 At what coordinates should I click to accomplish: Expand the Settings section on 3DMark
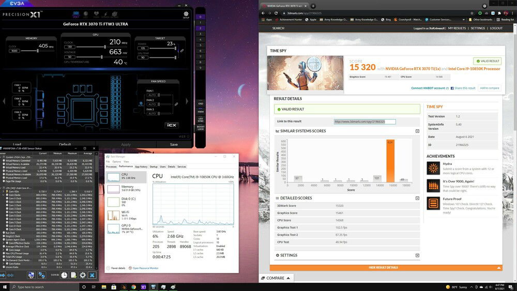417,255
